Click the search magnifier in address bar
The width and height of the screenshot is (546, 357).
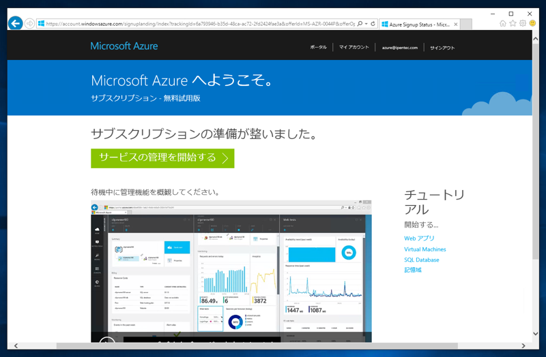tap(360, 24)
